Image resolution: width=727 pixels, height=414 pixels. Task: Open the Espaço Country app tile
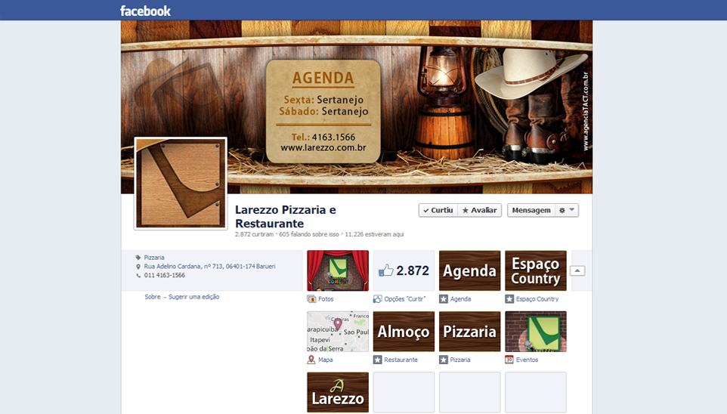(x=536, y=270)
